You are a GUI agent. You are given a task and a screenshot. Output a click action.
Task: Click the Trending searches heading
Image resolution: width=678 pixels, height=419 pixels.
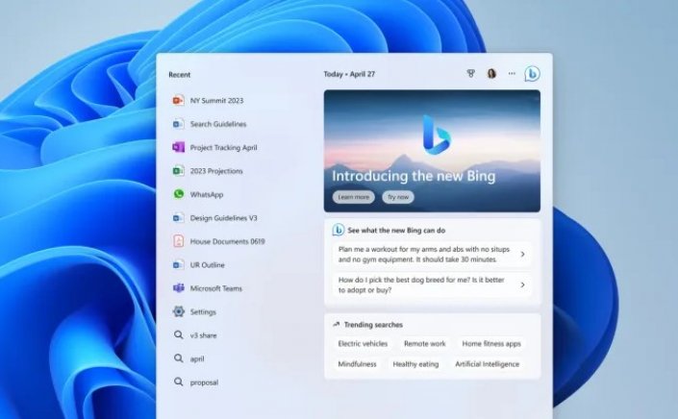[x=373, y=325]
